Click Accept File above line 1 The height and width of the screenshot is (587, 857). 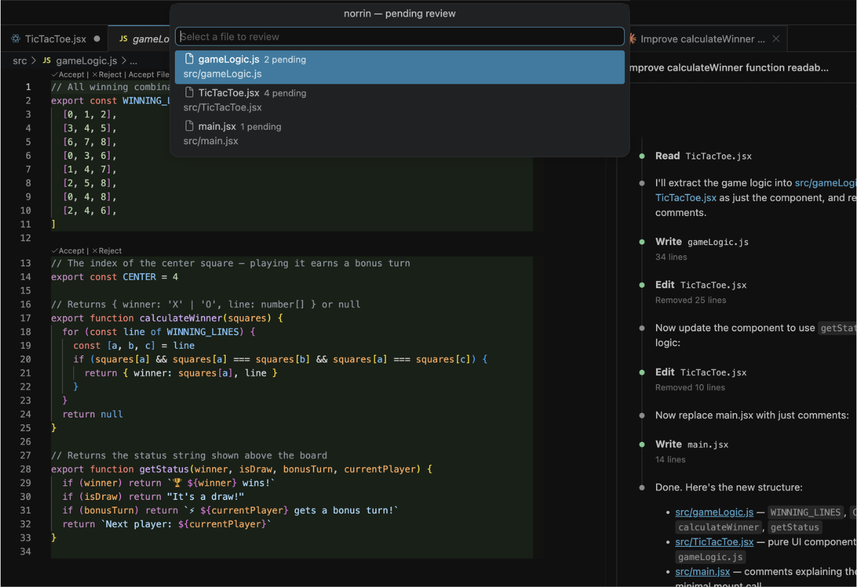[x=149, y=75]
